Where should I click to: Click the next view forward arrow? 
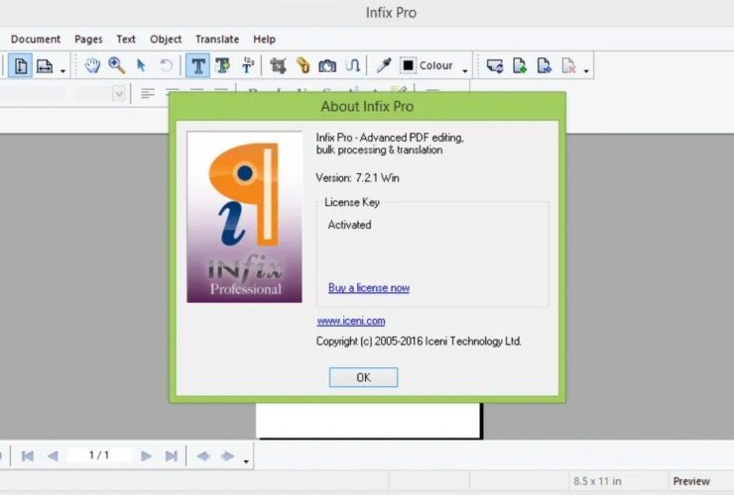pyautogui.click(x=227, y=455)
